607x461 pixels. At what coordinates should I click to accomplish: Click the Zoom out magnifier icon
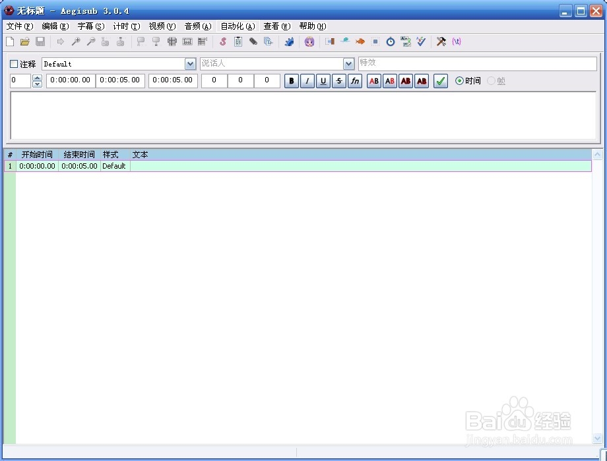pyautogui.click(x=91, y=41)
